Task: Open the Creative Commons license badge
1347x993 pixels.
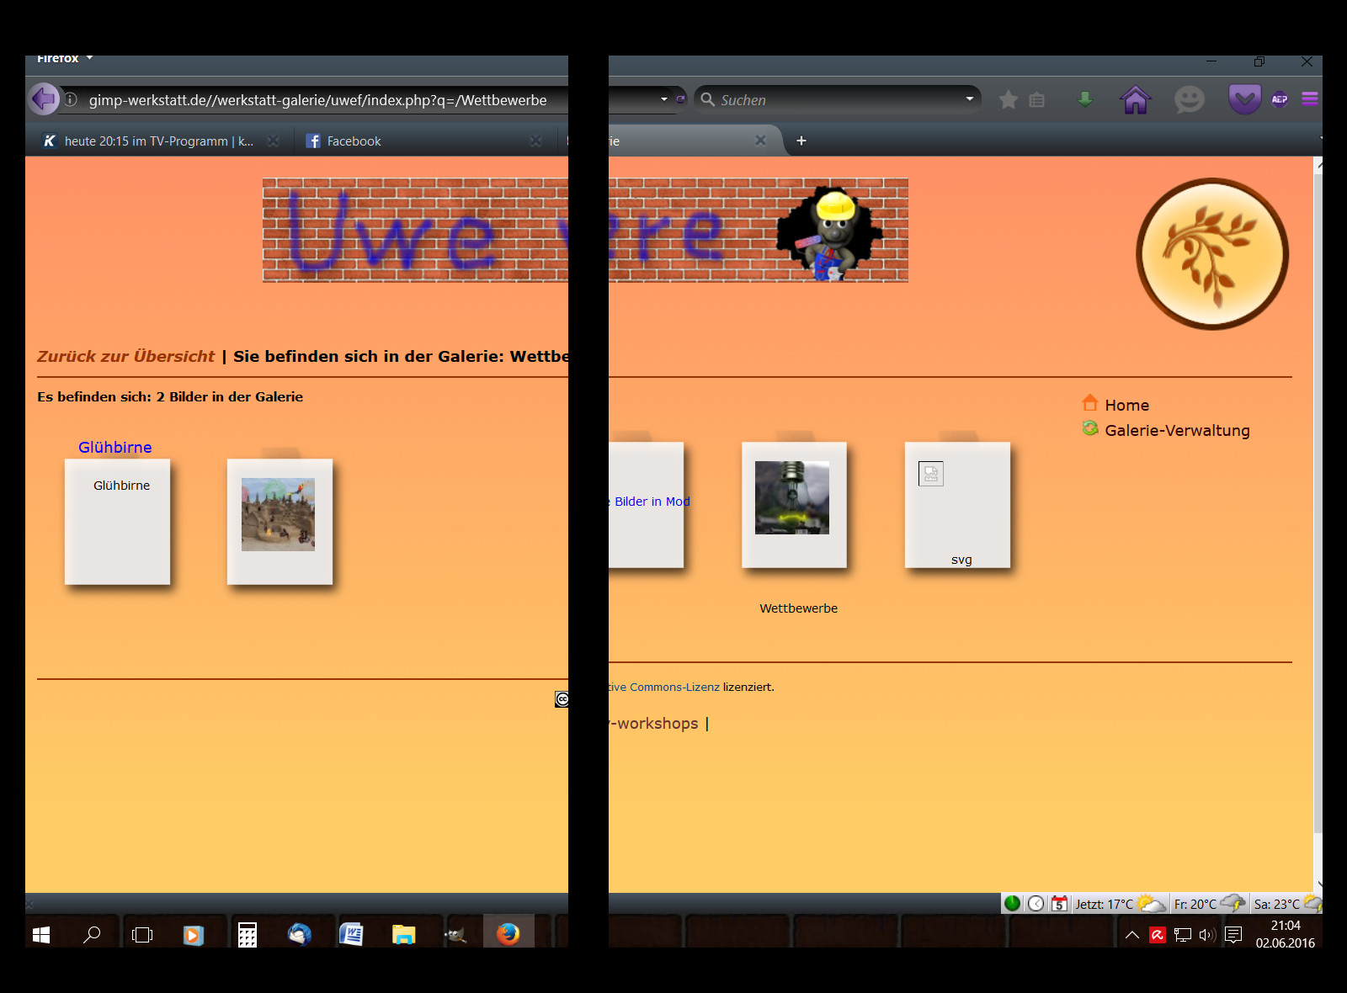Action: point(562,699)
